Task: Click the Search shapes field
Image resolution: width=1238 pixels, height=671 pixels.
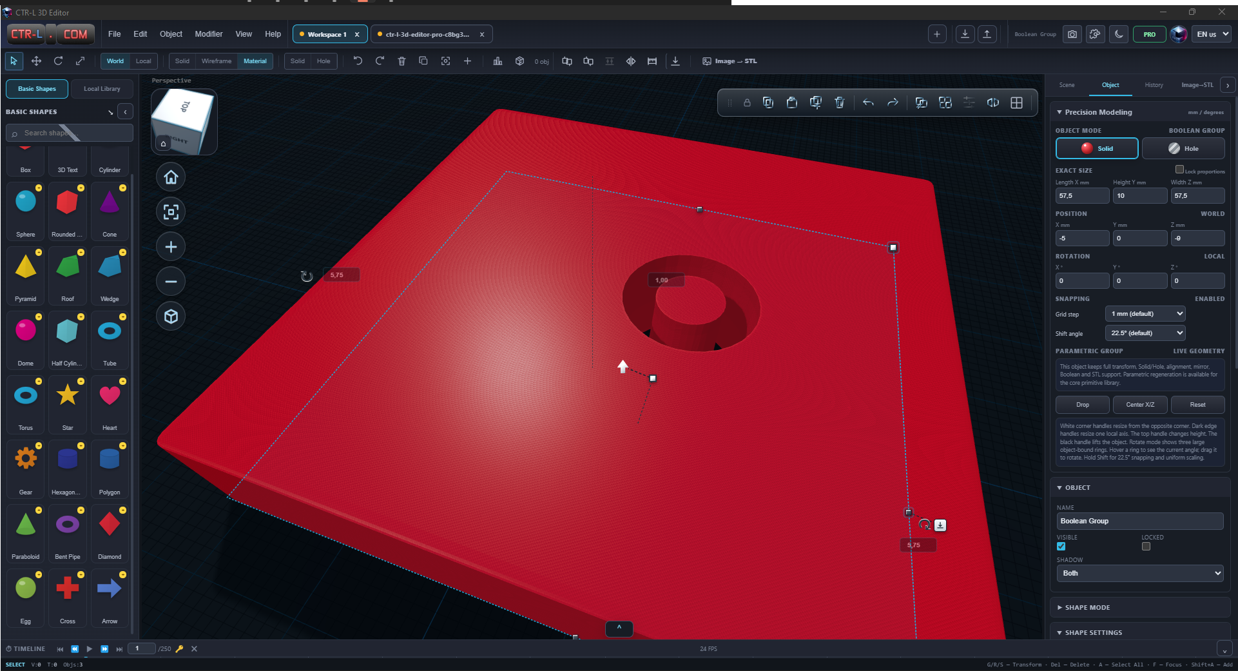Action: coord(70,133)
